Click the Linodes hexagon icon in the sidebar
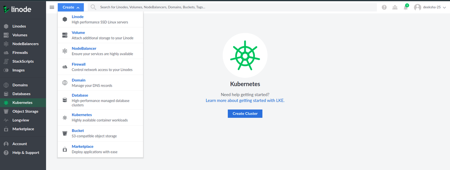Image resolution: width=450 pixels, height=170 pixels. tap(6, 26)
